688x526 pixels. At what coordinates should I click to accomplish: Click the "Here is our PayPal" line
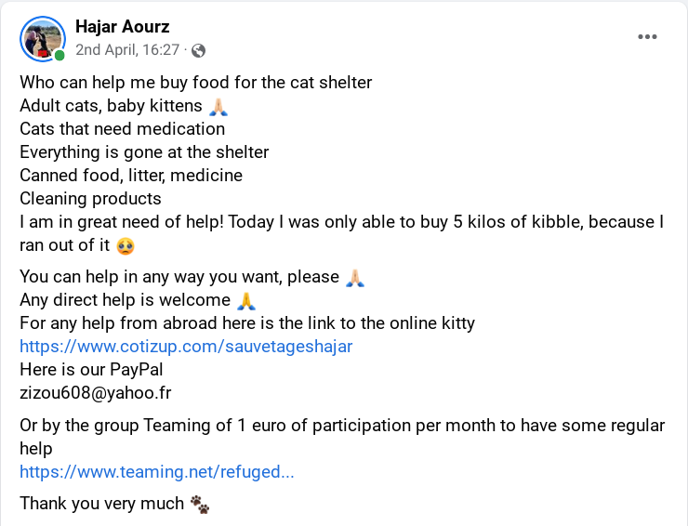(91, 369)
